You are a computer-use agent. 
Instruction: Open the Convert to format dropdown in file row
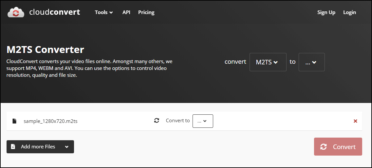[203, 121]
